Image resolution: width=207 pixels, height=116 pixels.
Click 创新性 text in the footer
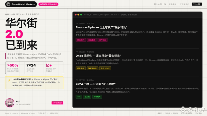tap(175, 113)
